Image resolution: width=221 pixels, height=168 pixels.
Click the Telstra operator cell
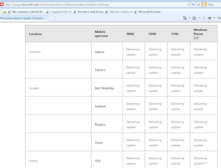tap(107, 69)
